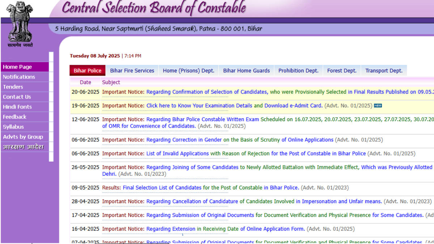The image size is (434, 244).
Task: Open Regarding Confirmation of Selection of Candidates link
Action: pos(207,92)
